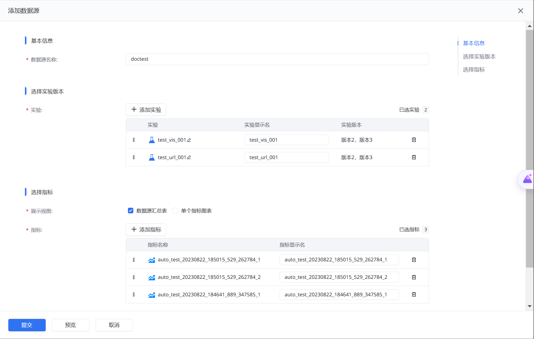Delete metric auto_test_20230822_184641_889_347585_1
Image resolution: width=534 pixels, height=339 pixels.
[414, 294]
